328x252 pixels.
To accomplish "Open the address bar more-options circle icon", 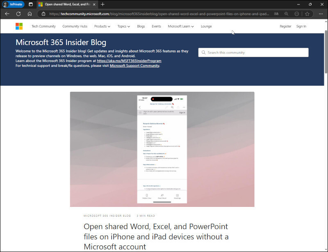I will (296, 14).
